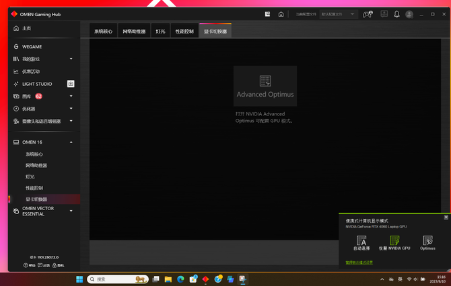Expand the camera and voice enhancer arrow
Image resolution: width=451 pixels, height=286 pixels.
(71, 121)
